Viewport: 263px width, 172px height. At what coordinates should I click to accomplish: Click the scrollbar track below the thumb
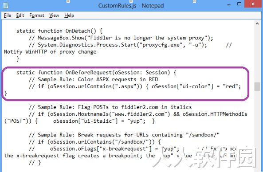click(x=257, y=131)
